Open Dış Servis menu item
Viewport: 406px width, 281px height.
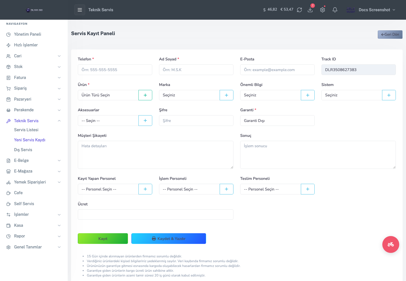[23, 150]
